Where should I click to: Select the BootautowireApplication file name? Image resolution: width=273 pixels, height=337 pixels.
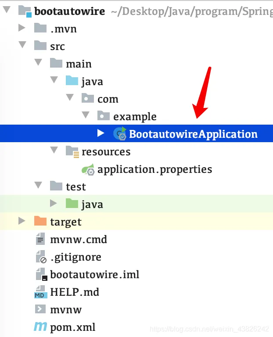point(193,134)
